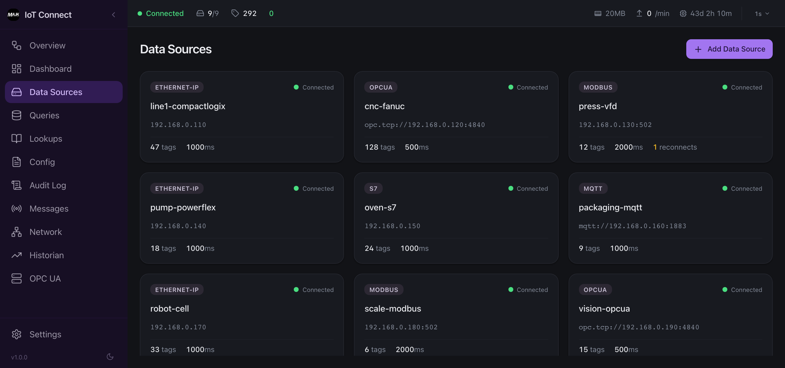
Task: Click the tag count icon in header
Action: coord(235,13)
